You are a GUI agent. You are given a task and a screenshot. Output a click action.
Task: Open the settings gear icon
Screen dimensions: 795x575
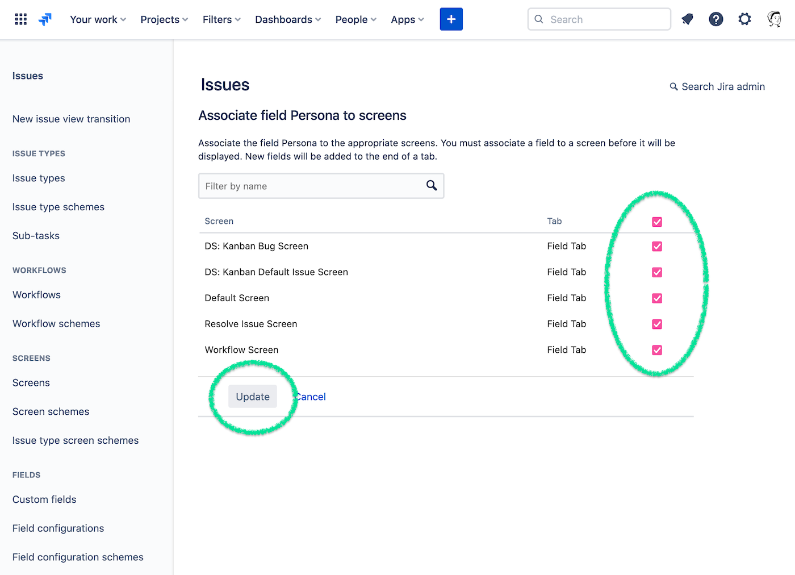click(744, 19)
